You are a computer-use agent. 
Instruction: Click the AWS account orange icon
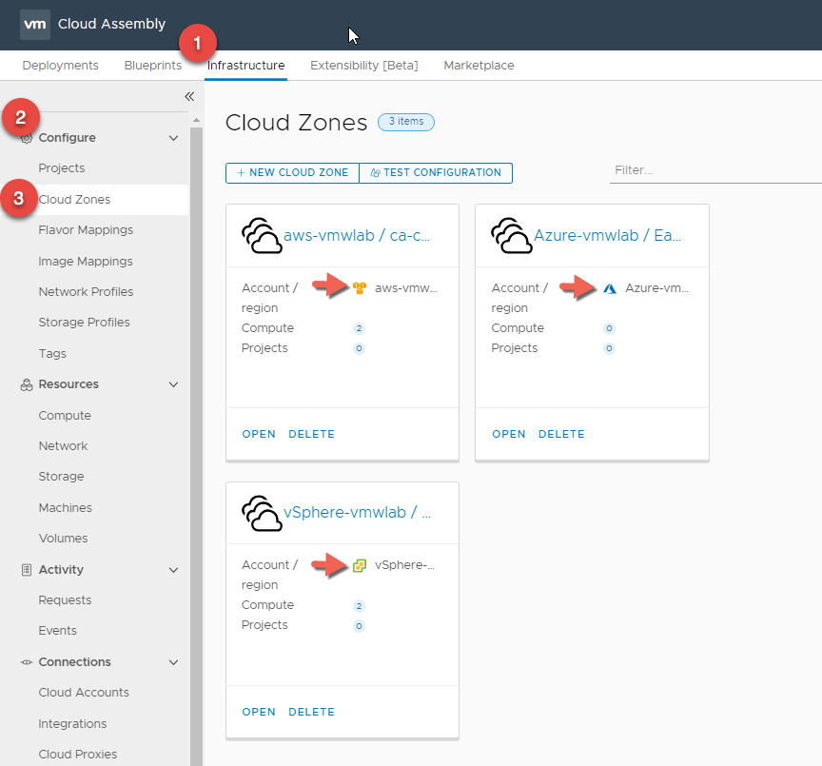[x=360, y=287]
